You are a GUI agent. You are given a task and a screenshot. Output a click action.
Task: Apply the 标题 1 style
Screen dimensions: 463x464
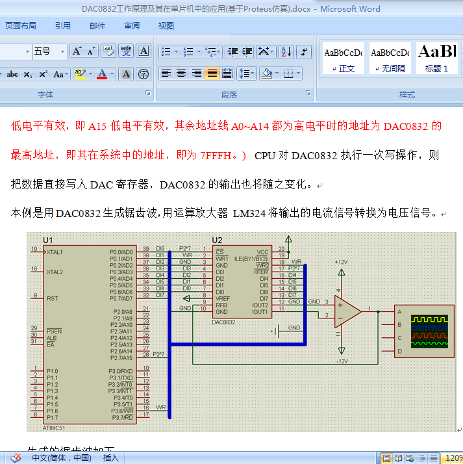click(436, 58)
